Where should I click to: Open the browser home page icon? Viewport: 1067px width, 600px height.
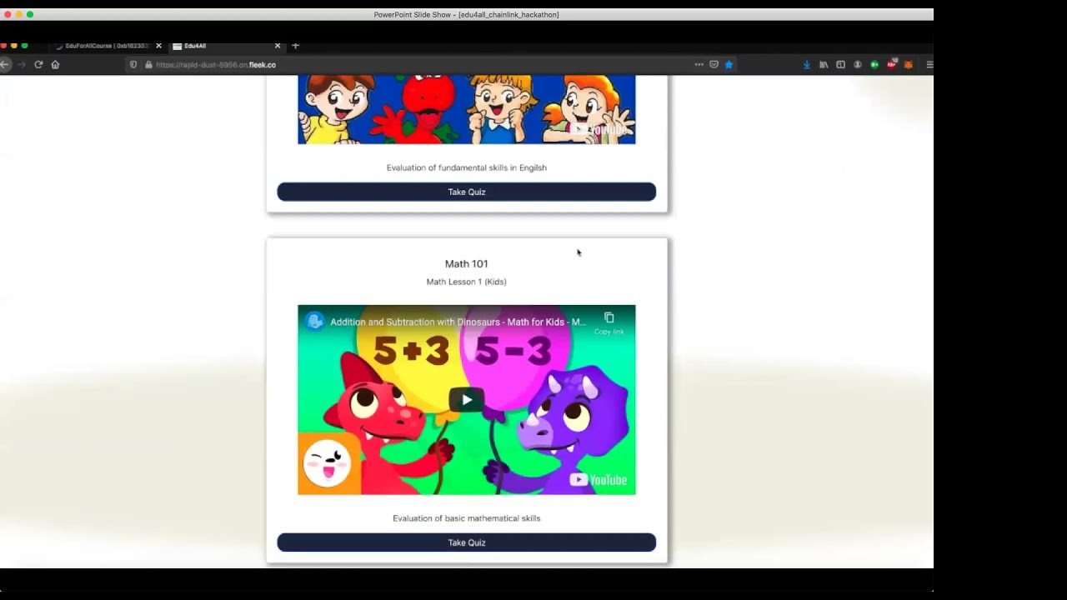pos(55,64)
